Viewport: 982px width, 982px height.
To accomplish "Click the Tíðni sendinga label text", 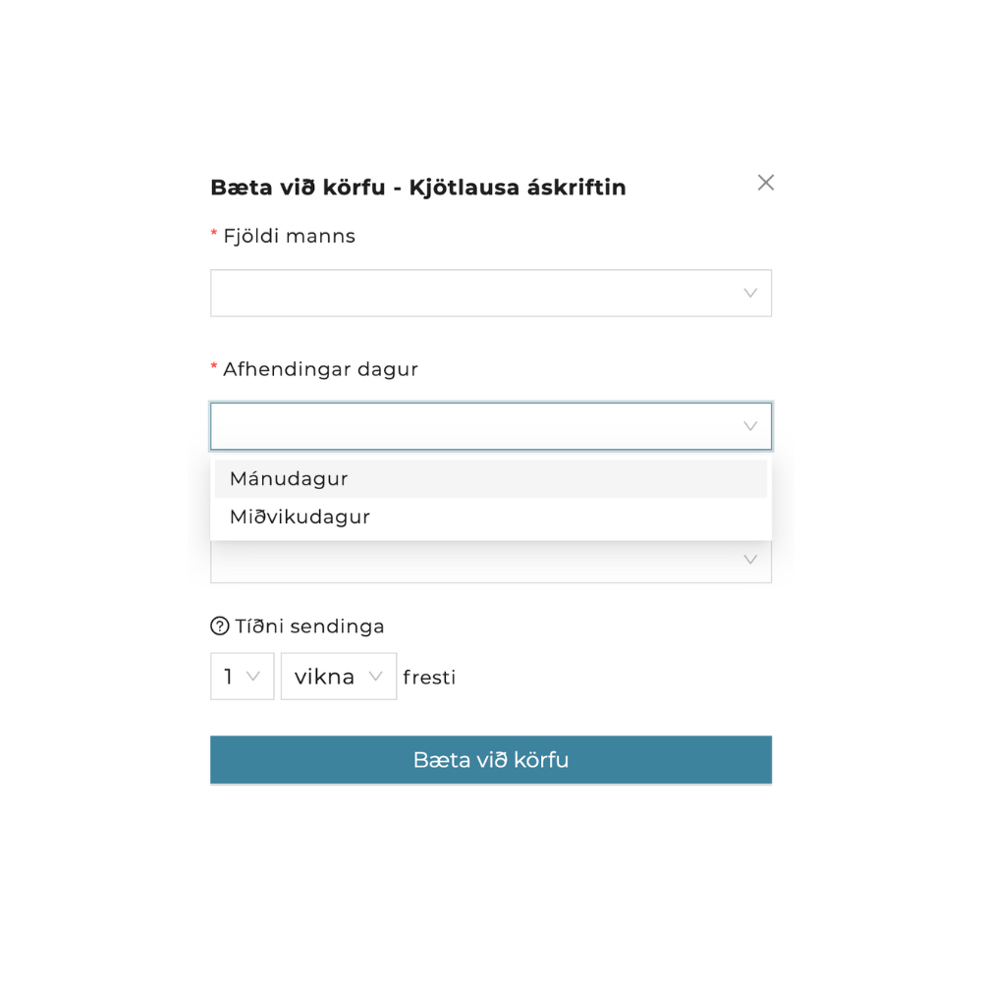I will pyautogui.click(x=310, y=627).
